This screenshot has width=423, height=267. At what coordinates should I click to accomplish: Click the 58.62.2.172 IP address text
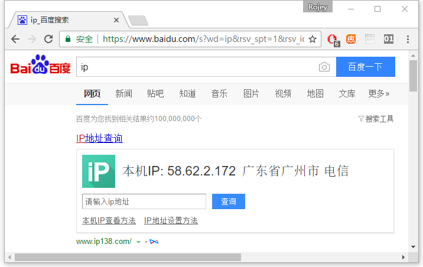tap(201, 171)
